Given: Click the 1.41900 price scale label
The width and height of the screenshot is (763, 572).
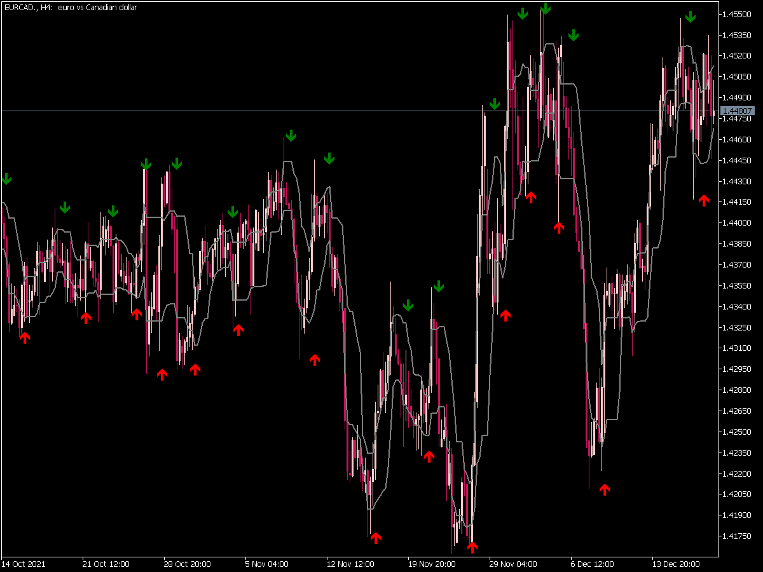Looking at the screenshot, I should pos(737,516).
